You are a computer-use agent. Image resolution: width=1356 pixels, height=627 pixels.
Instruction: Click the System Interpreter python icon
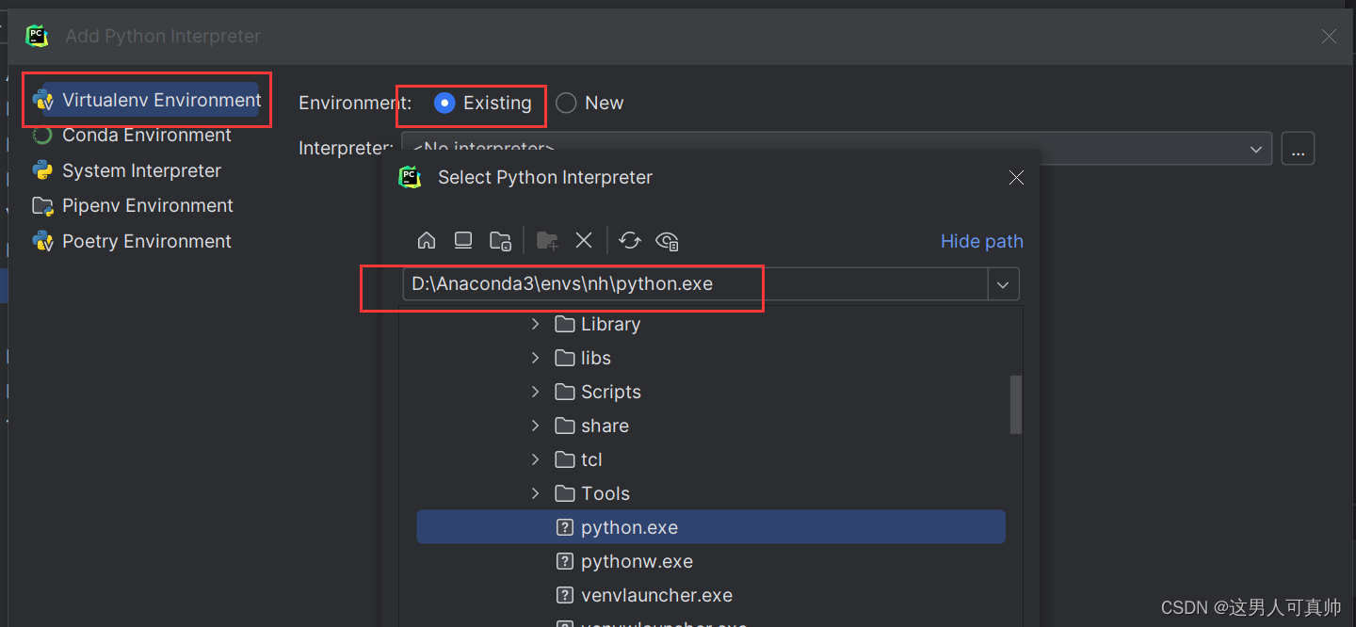42,170
